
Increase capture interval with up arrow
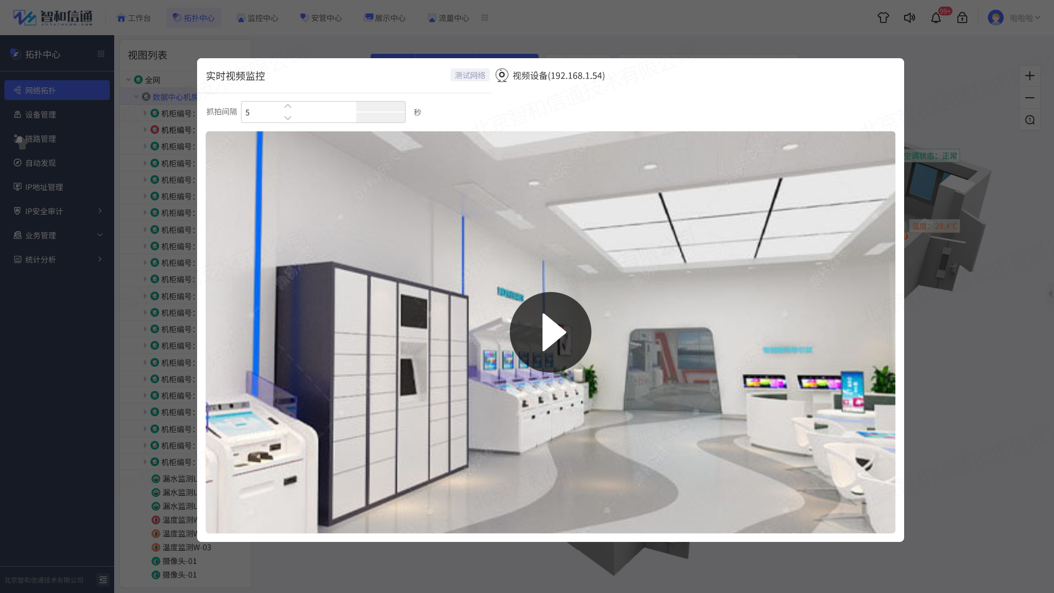288,106
